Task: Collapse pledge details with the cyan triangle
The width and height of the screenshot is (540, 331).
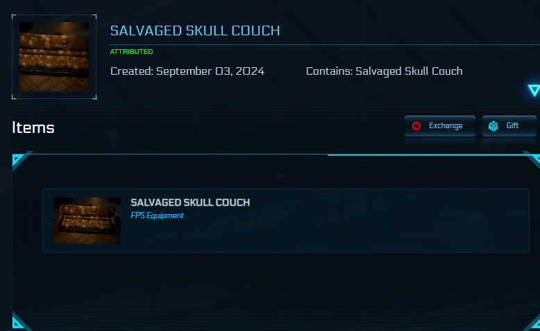Action: click(533, 90)
